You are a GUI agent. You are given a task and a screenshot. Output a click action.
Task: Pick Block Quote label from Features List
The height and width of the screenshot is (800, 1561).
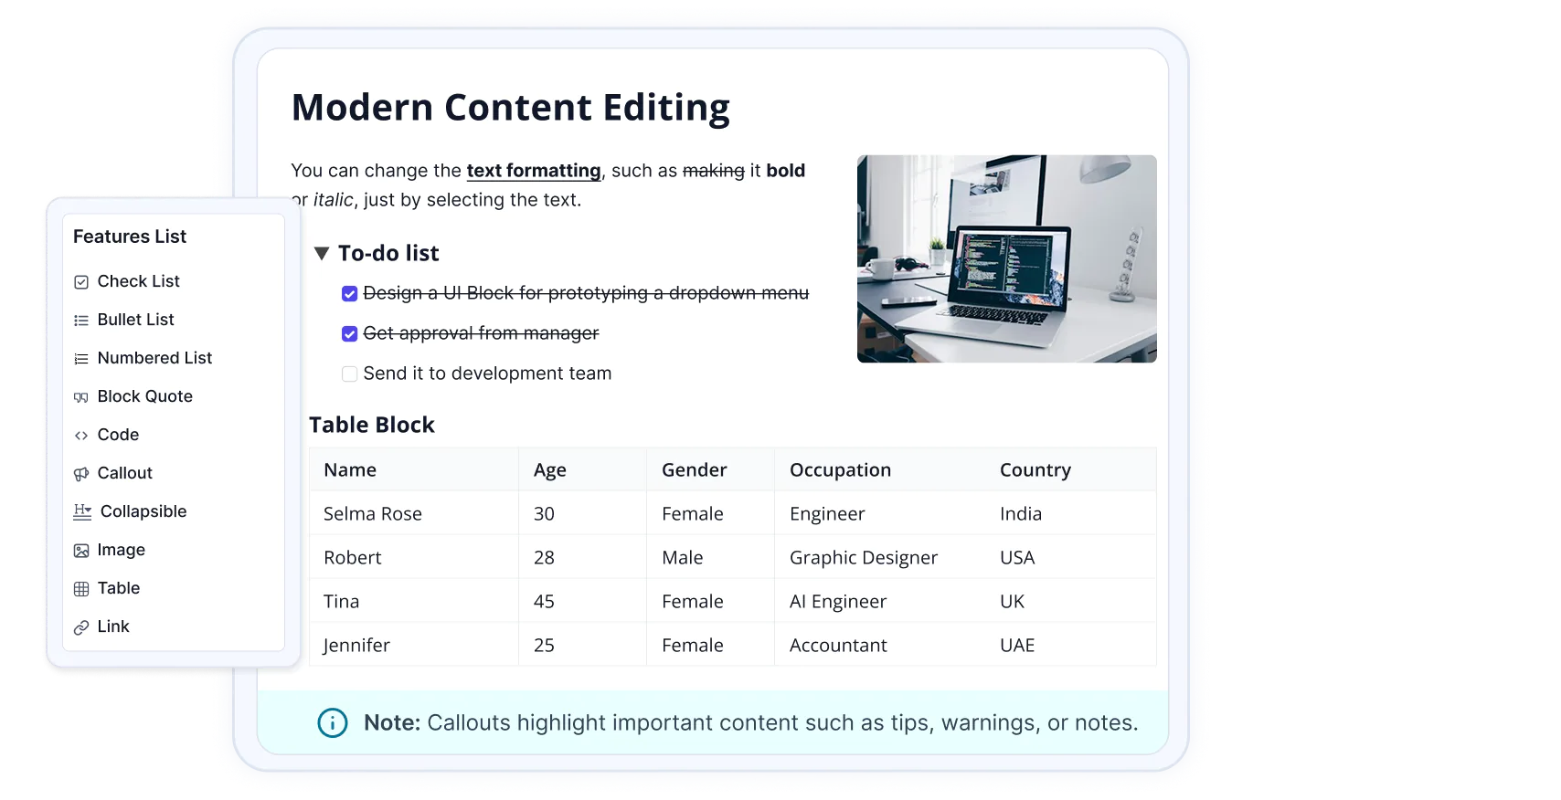(145, 396)
